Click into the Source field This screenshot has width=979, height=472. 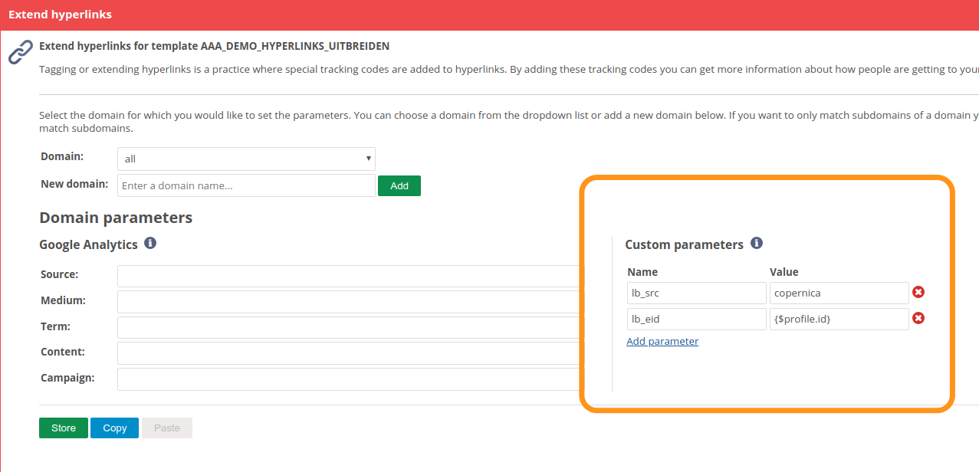350,276
